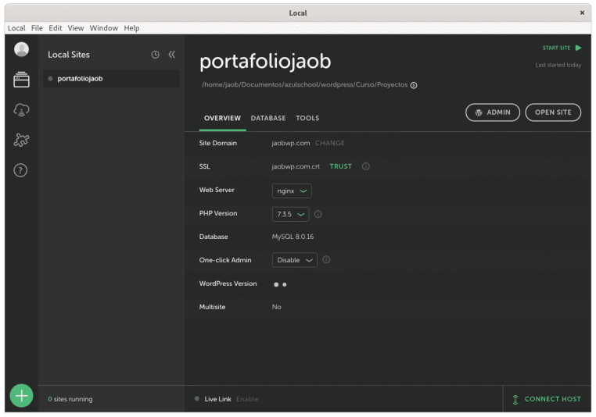Open the Cloud Backups icon in sidebar
The image size is (596, 417).
tap(21, 109)
